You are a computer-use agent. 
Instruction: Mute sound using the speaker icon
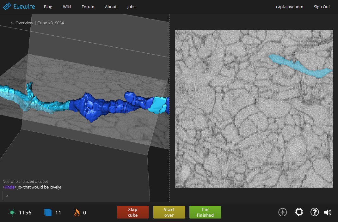328,212
